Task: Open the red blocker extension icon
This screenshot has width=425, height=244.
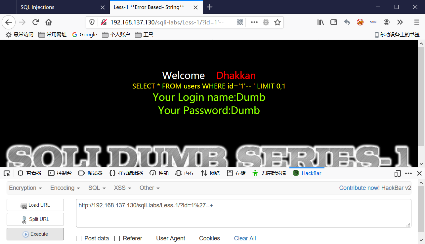Action: [360, 22]
